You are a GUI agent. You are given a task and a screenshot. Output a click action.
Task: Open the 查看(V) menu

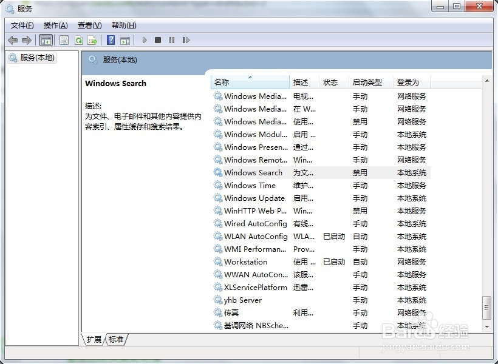(x=89, y=25)
